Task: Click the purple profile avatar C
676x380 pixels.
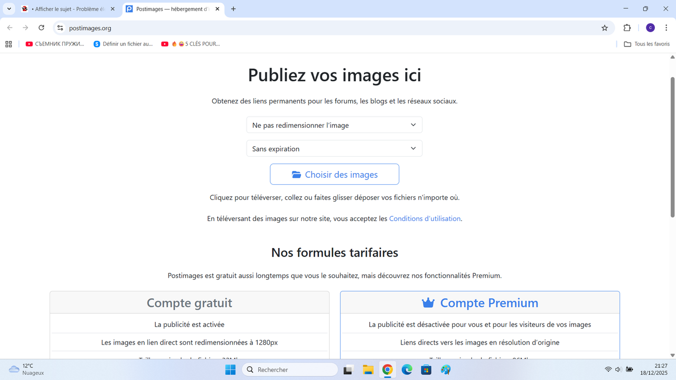Action: pos(650,28)
